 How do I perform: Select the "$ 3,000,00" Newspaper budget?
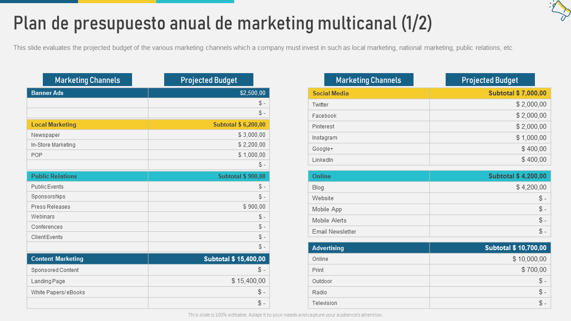click(252, 135)
